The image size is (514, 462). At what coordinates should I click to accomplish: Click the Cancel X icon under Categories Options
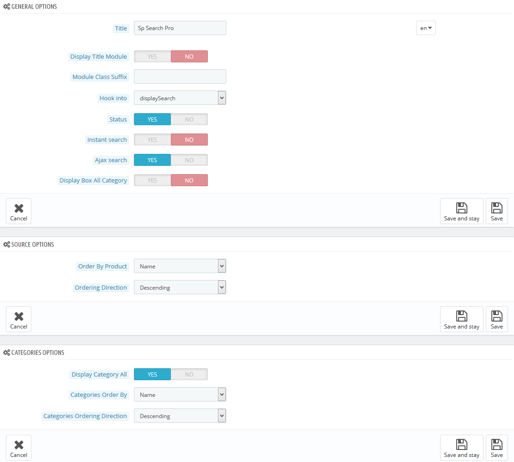[18, 445]
